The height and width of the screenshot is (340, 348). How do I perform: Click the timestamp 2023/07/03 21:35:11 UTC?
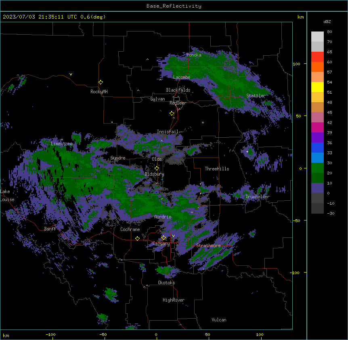pos(40,17)
